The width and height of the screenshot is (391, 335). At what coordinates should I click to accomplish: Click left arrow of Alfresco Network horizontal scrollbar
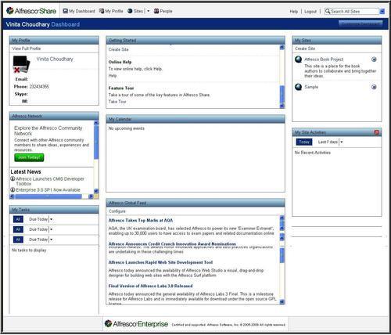[12, 196]
